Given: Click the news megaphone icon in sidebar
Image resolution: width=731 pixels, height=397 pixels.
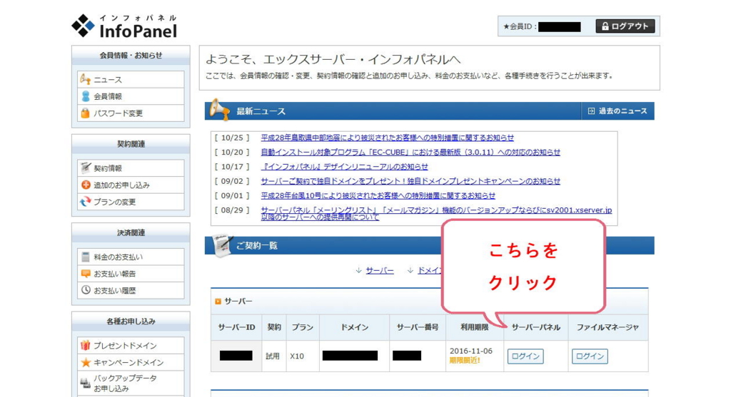Looking at the screenshot, I should coord(85,79).
